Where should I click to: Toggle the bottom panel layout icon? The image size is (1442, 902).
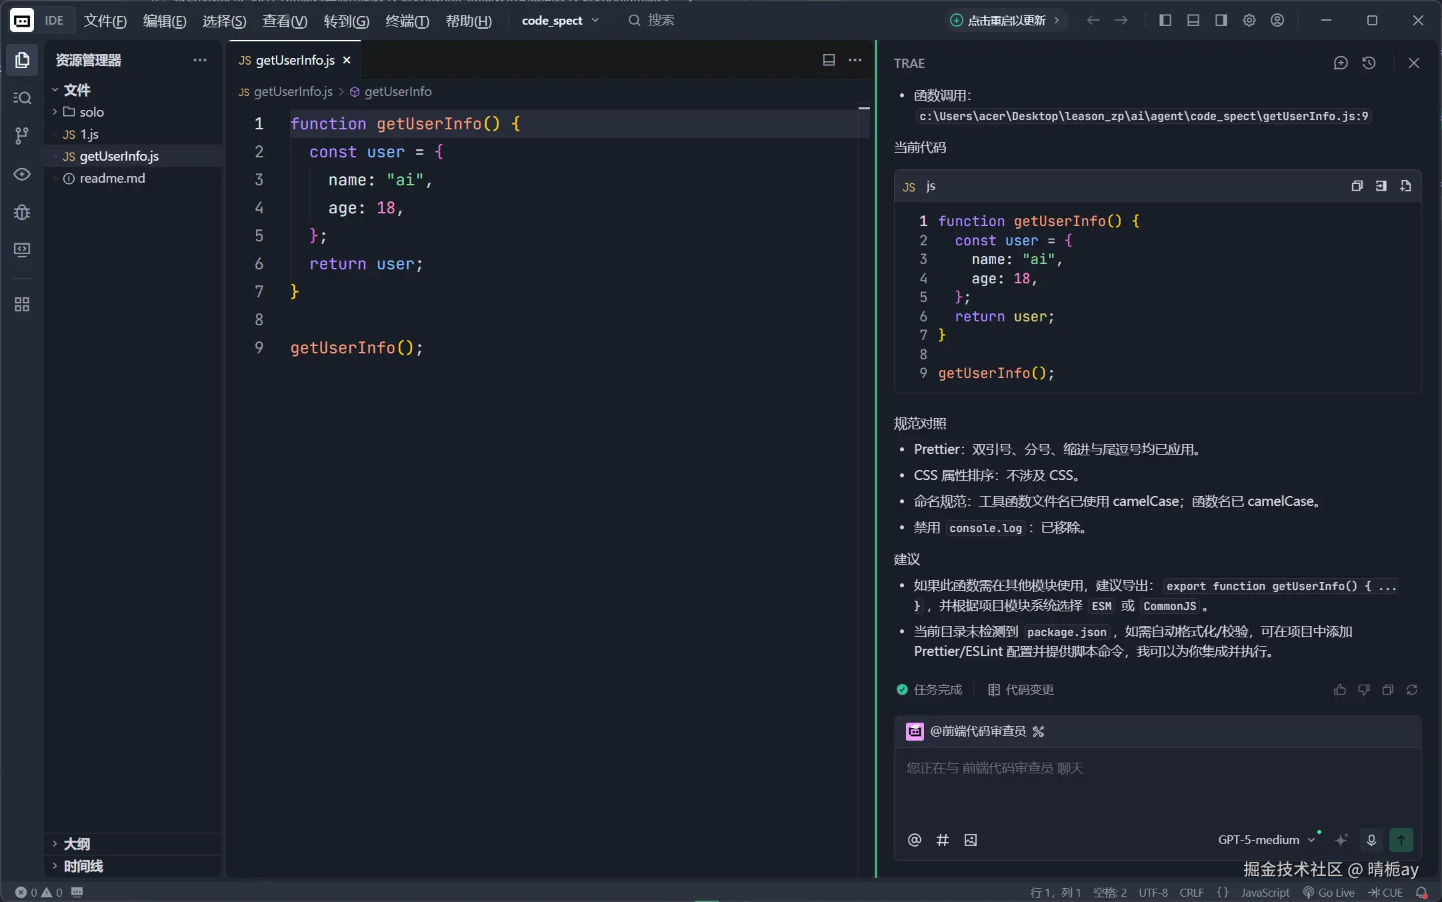point(1193,20)
